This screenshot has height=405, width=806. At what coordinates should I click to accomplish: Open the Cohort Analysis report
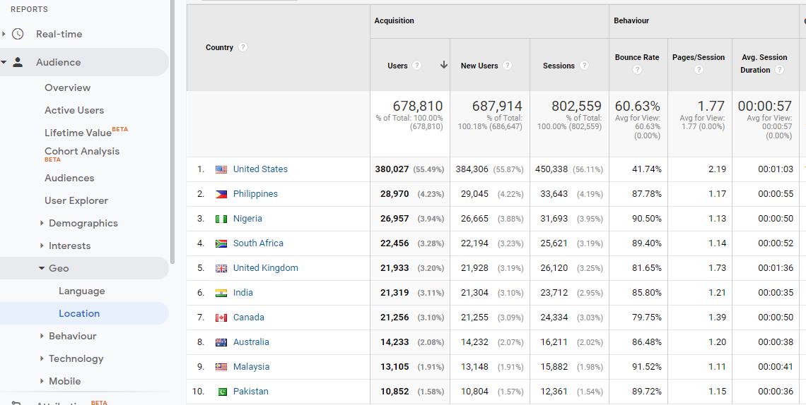coord(82,151)
